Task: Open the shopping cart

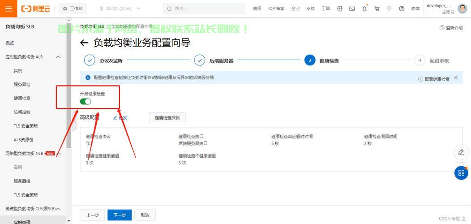Action: pyautogui.click(x=377, y=9)
